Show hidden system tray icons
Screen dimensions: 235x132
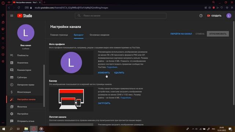tap(193, 129)
